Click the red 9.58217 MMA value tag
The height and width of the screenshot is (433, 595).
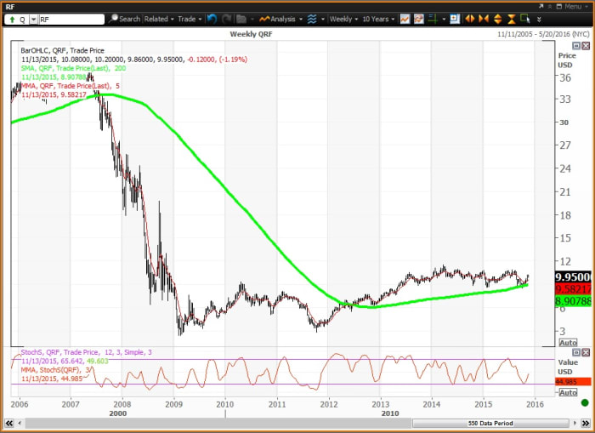(x=573, y=289)
